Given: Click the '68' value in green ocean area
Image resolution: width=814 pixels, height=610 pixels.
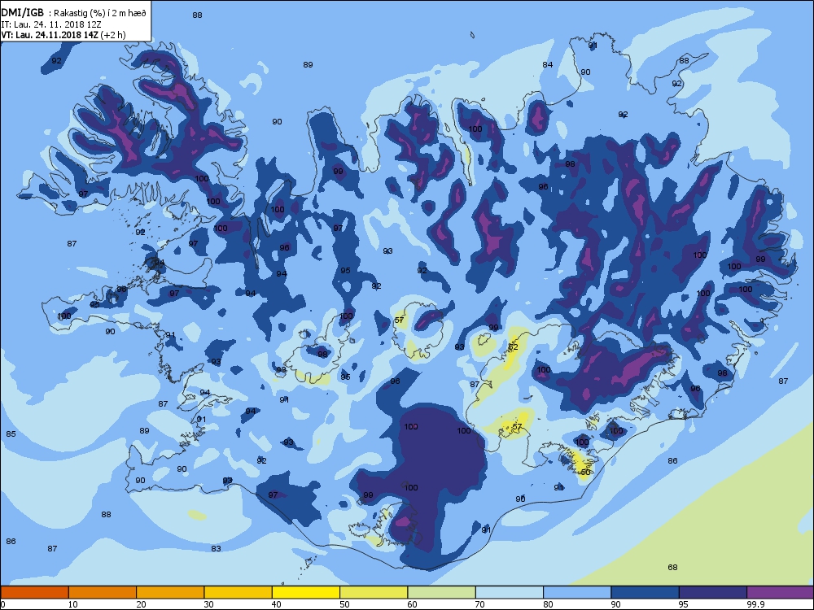Looking at the screenshot, I should click(x=672, y=568).
